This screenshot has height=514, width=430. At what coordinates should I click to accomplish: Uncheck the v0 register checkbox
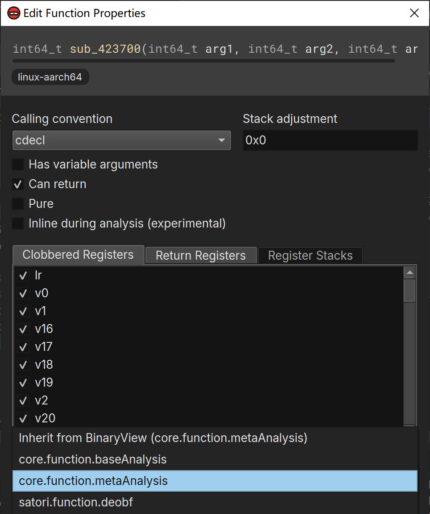pyautogui.click(x=22, y=294)
